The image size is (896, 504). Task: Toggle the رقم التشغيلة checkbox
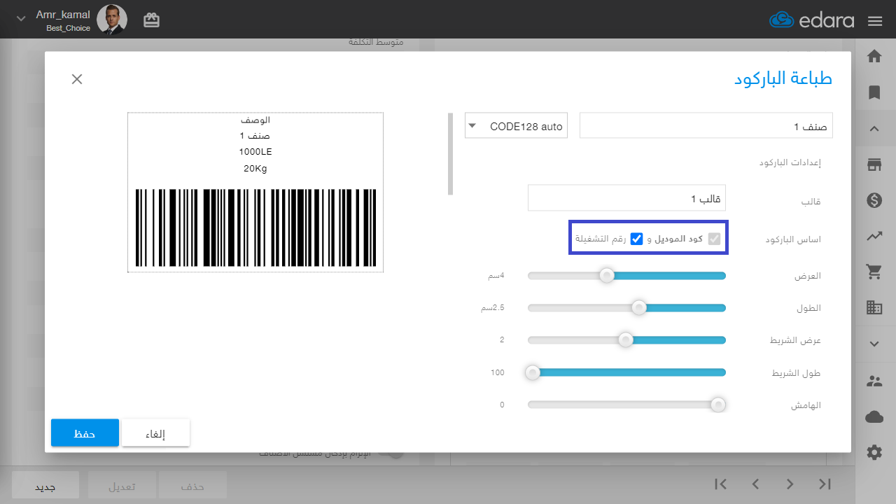(x=637, y=239)
